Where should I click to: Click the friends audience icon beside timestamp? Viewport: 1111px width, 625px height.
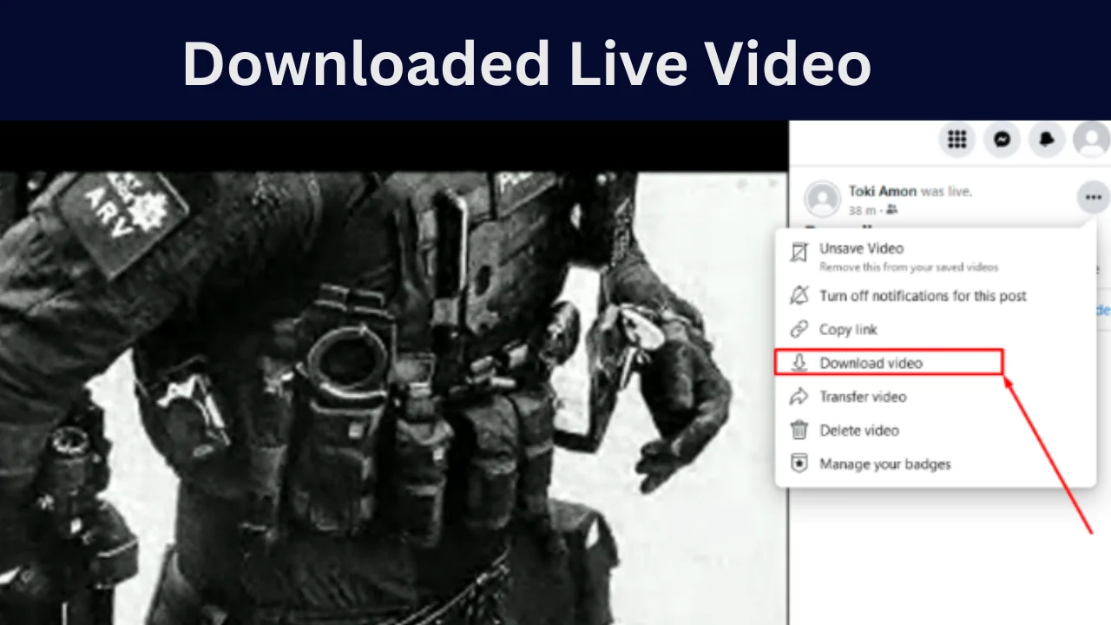[x=891, y=210]
